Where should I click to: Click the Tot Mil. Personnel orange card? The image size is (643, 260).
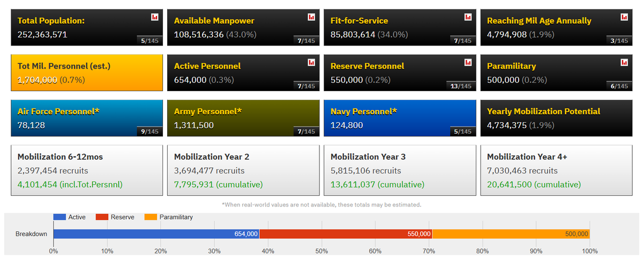(x=87, y=72)
